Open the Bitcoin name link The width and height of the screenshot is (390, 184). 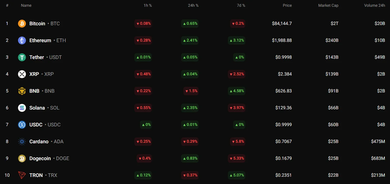[37, 24]
